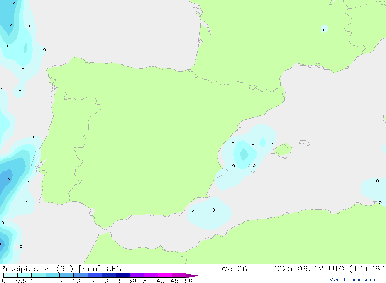Click the legend label '30'
The height and width of the screenshot is (283, 386).
tap(132, 281)
